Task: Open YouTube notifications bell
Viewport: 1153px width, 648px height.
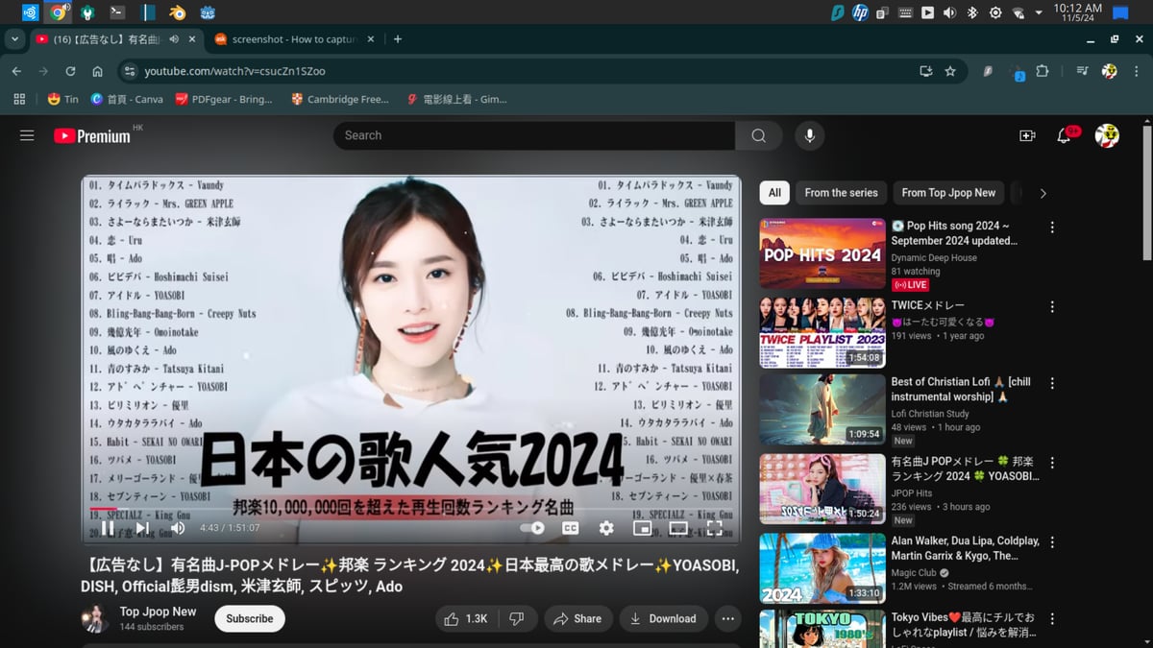Action: click(1064, 135)
